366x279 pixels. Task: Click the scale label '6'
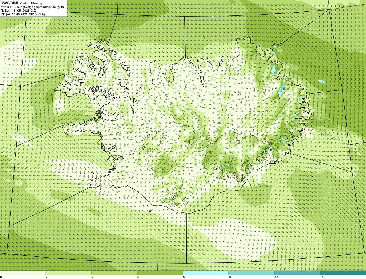point(138,277)
